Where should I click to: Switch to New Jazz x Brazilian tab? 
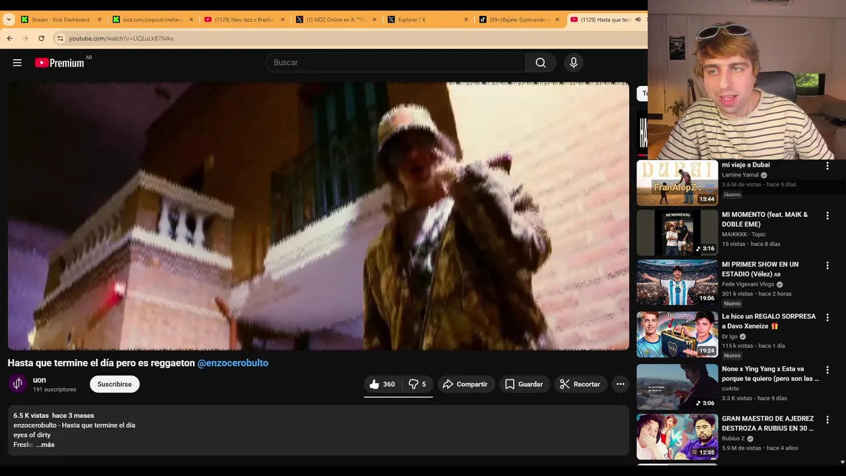pos(244,20)
